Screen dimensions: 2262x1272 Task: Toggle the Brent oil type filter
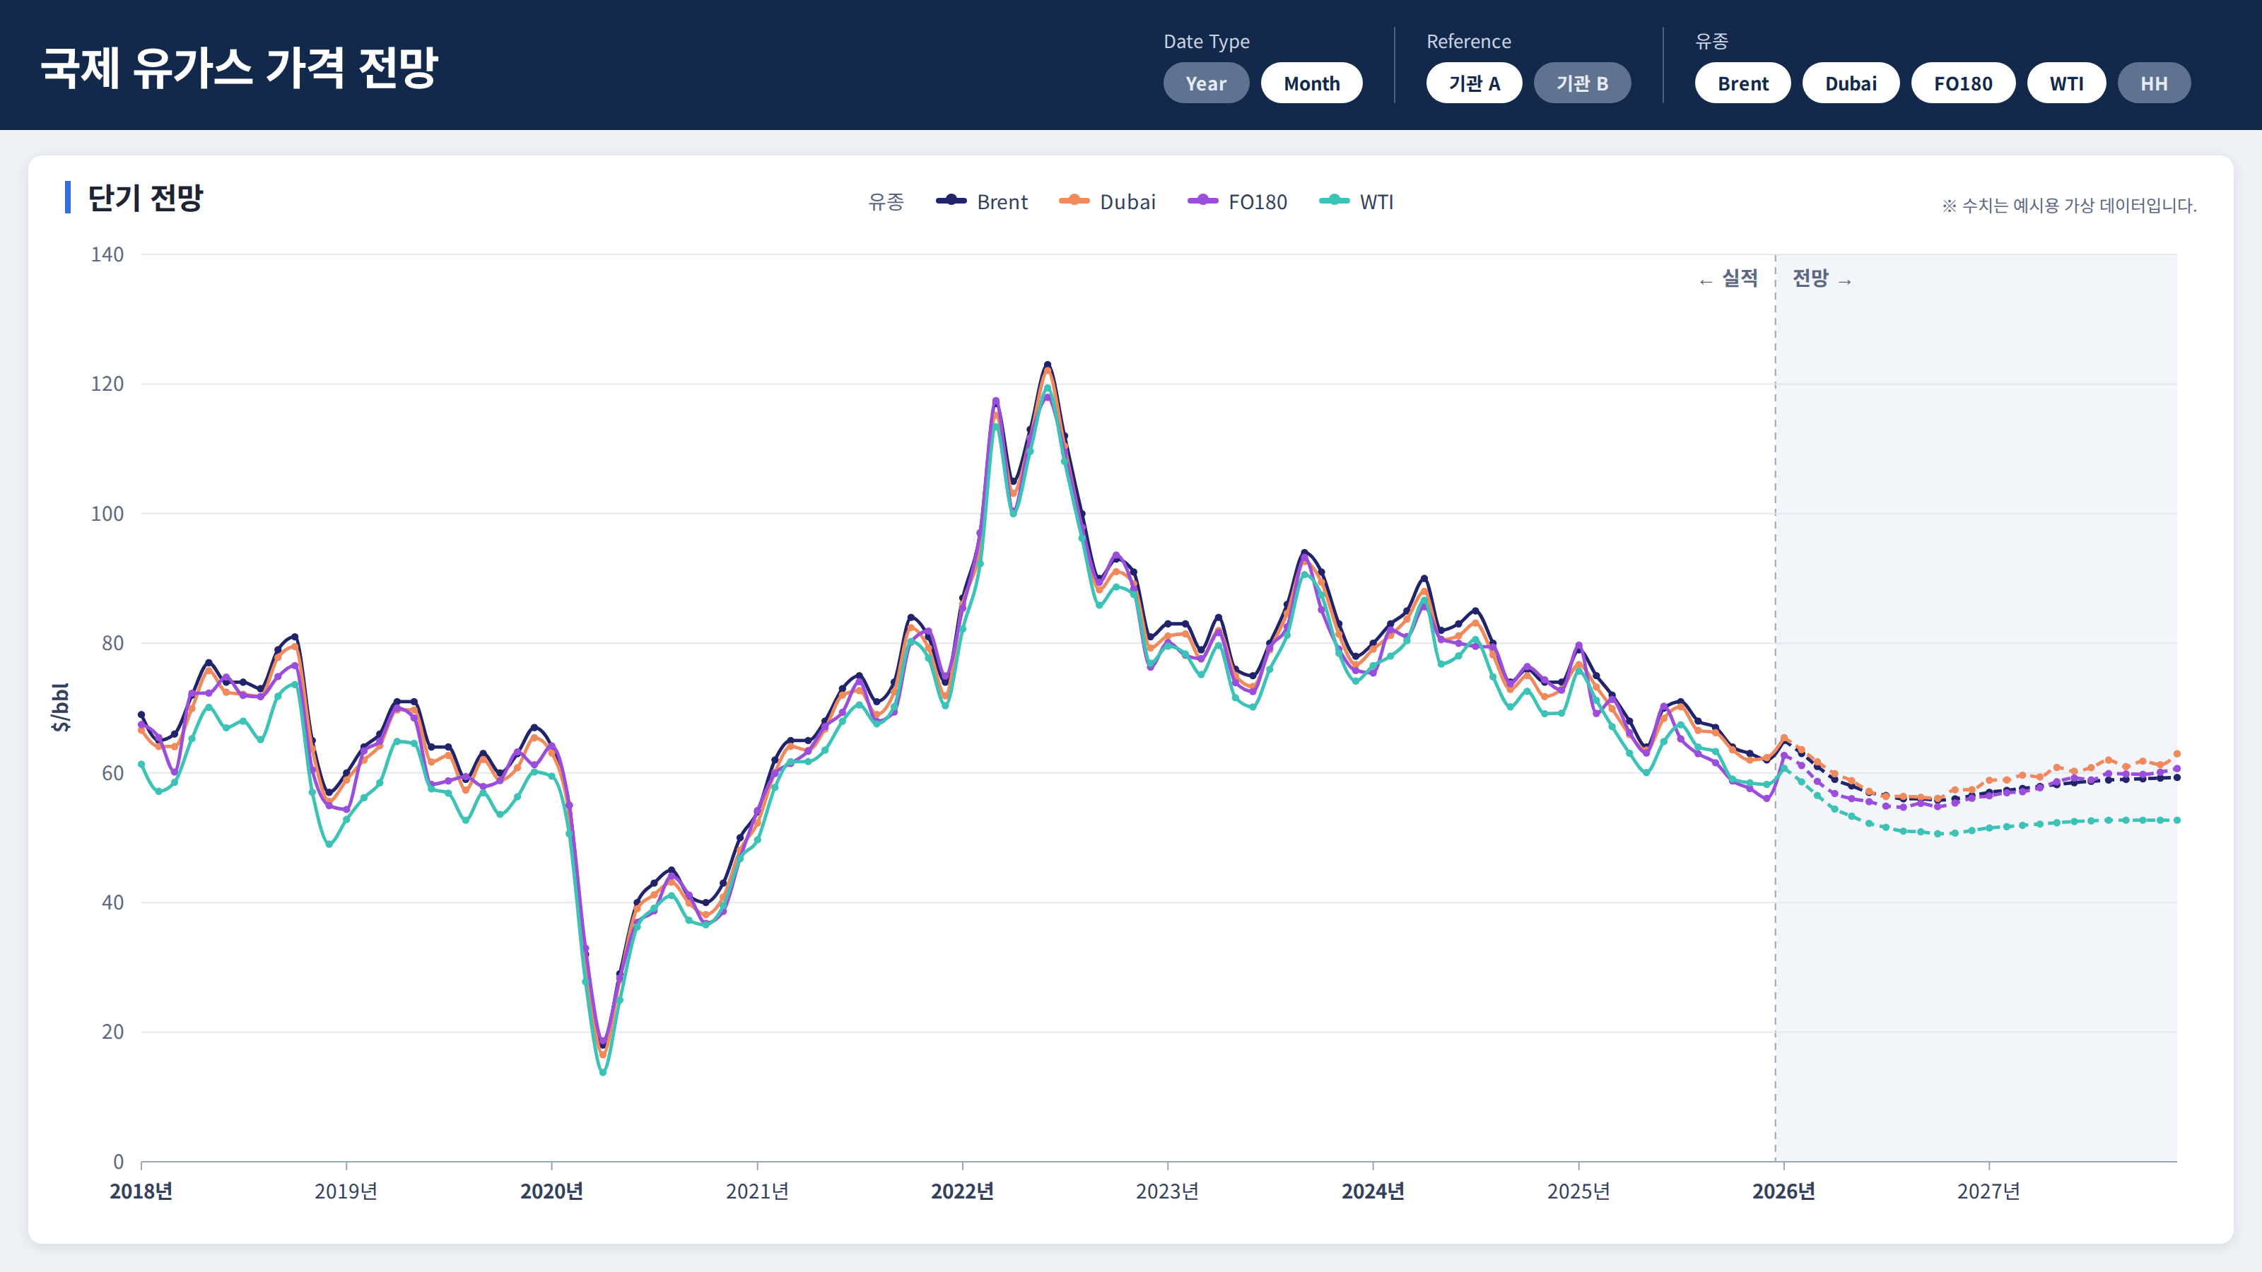point(1742,83)
